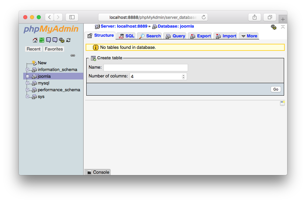The height and width of the screenshot is (202, 306).
Task: Expand the sys database node
Action: coord(28,97)
